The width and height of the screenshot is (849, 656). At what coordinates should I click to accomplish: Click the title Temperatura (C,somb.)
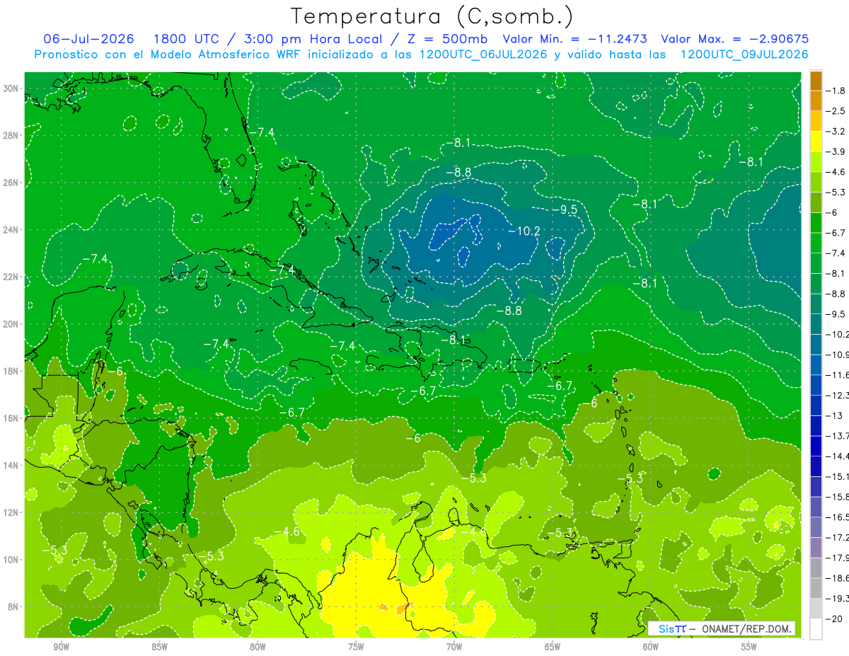coord(432,17)
